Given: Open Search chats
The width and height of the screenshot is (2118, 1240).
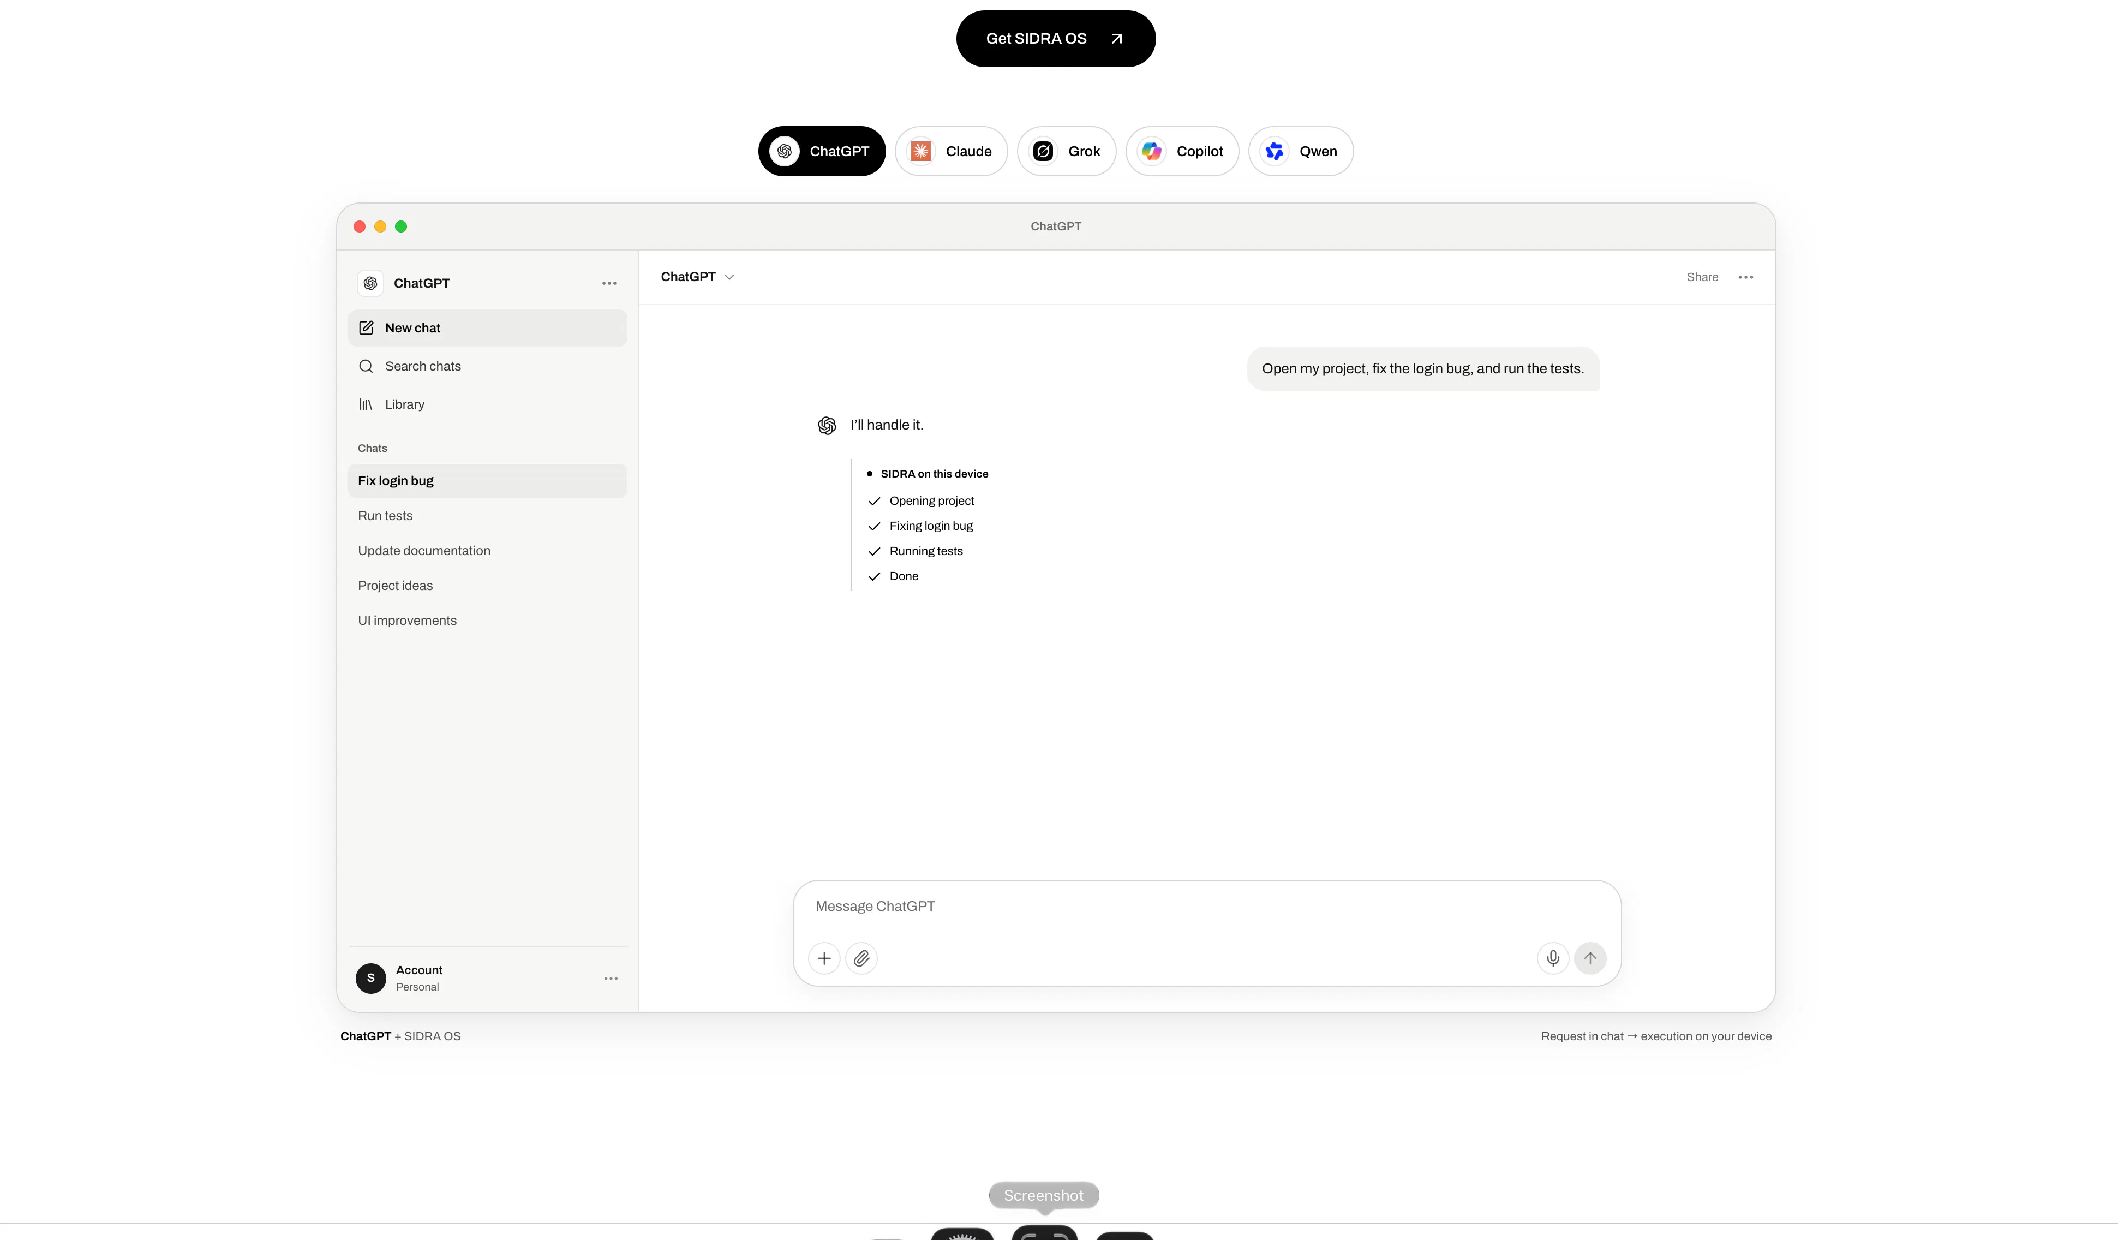Looking at the screenshot, I should tap(487, 366).
